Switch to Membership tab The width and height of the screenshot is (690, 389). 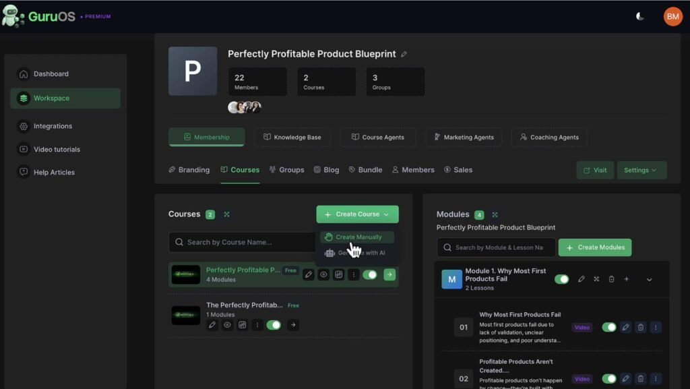[206, 138]
